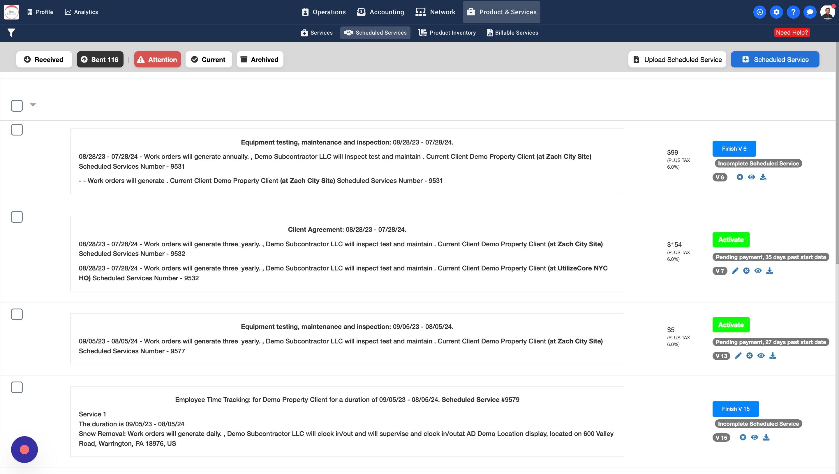This screenshot has height=474, width=839.
Task: Expand the bulk selection dropdown arrow
Action: (x=33, y=104)
